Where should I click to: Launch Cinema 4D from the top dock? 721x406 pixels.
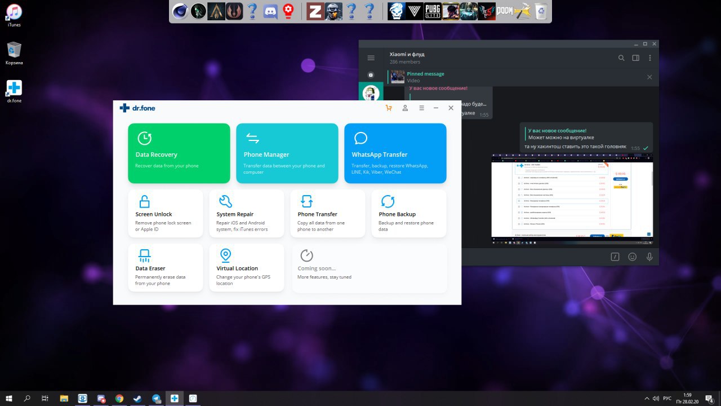click(180, 11)
